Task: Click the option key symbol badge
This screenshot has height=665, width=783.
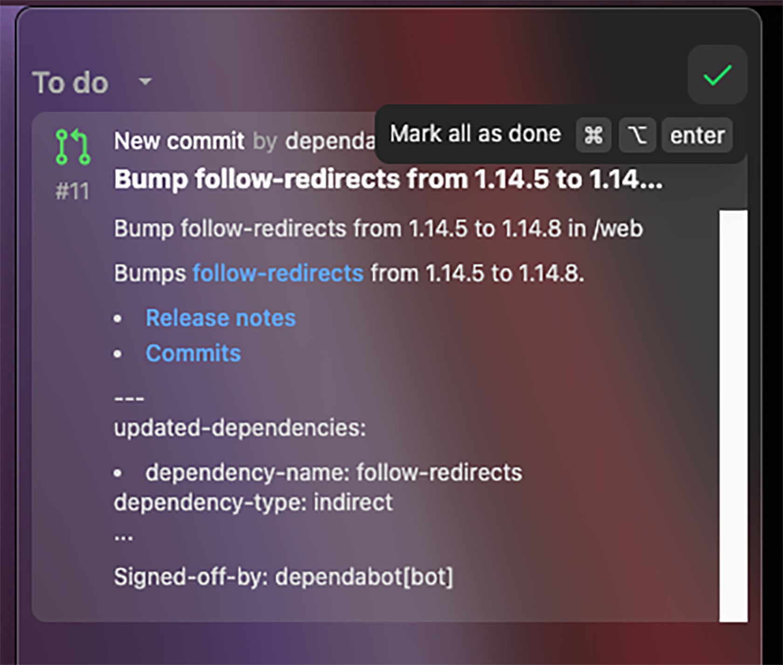Action: [x=637, y=135]
